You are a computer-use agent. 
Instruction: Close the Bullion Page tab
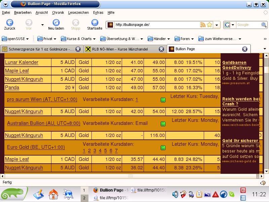(x=244, y=49)
